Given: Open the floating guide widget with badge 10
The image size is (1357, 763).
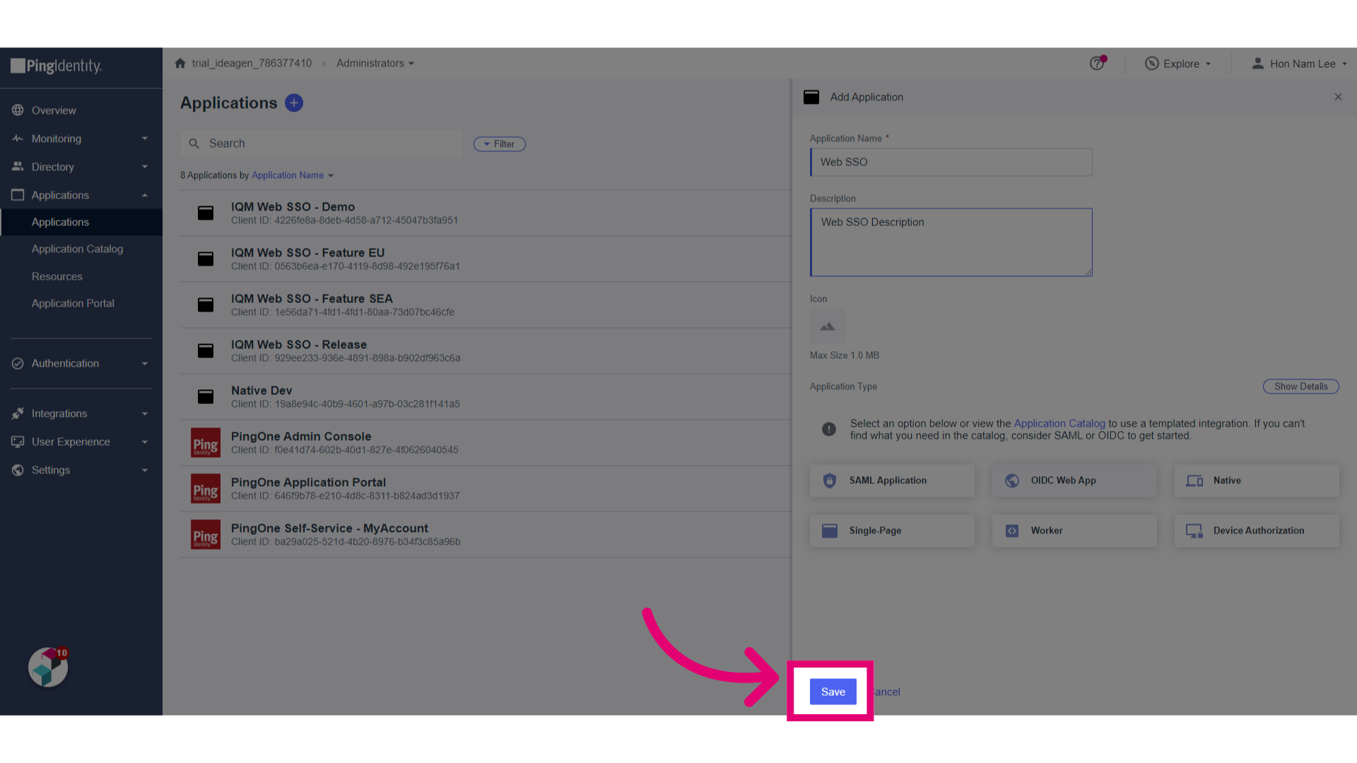Looking at the screenshot, I should tap(48, 666).
